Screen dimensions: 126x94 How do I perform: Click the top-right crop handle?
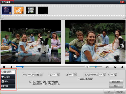pos(44,29)
